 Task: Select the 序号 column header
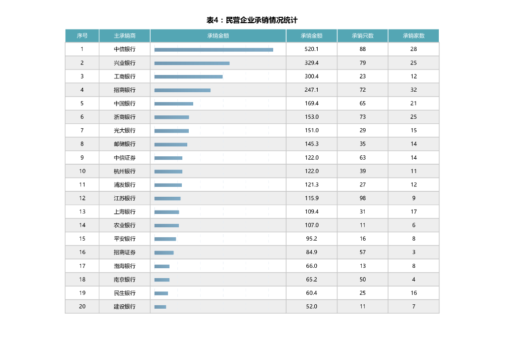(x=82, y=36)
